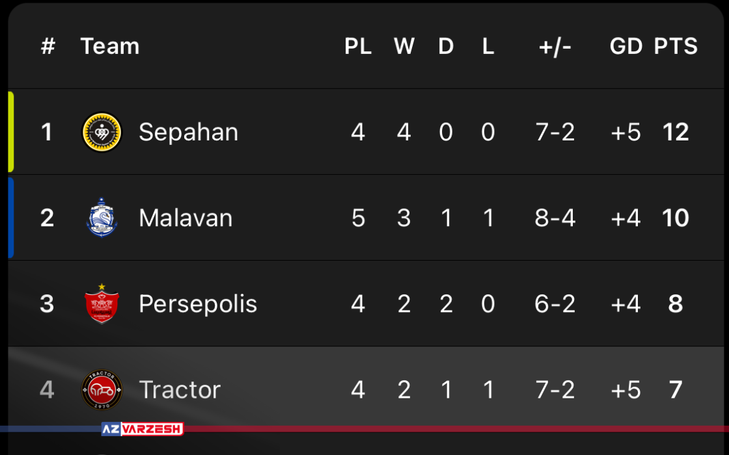
Task: Select the Persepolis team name
Action: pos(198,304)
